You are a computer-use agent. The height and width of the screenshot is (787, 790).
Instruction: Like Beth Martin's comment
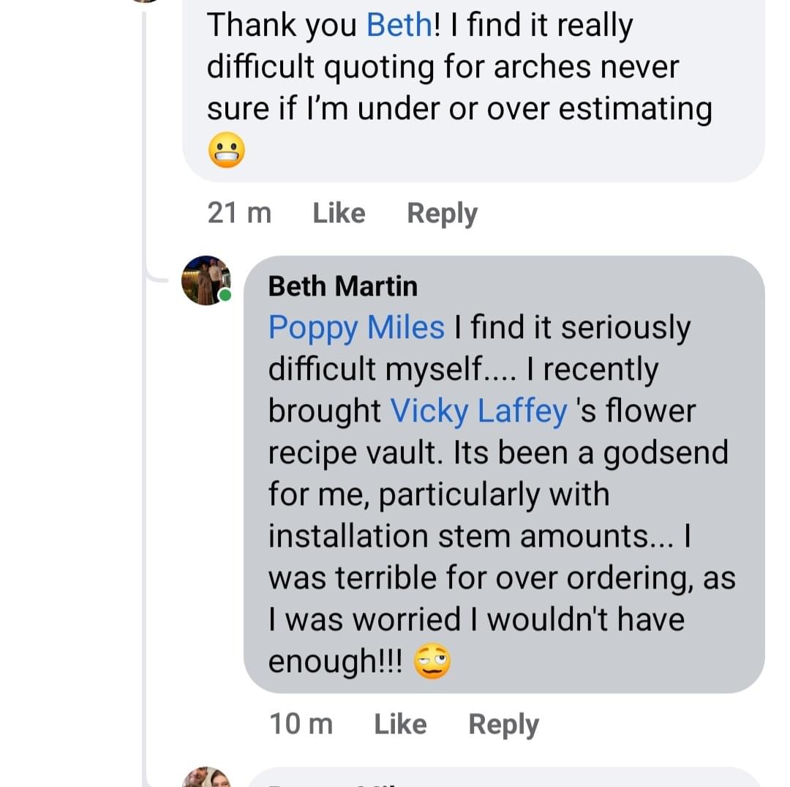pos(400,724)
